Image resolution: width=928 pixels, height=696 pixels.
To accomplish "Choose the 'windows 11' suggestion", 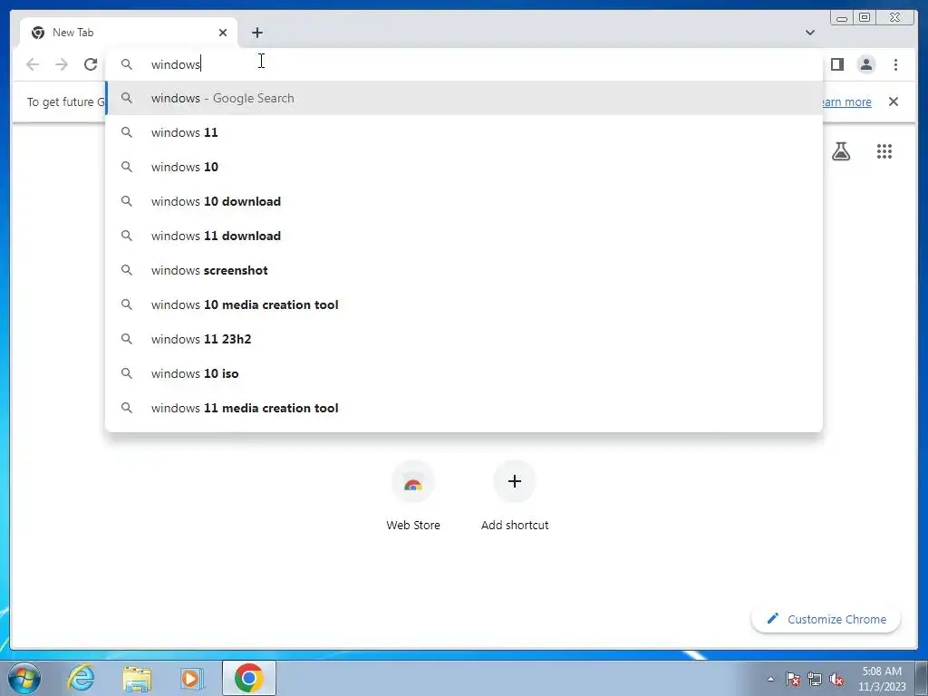I will (x=464, y=132).
